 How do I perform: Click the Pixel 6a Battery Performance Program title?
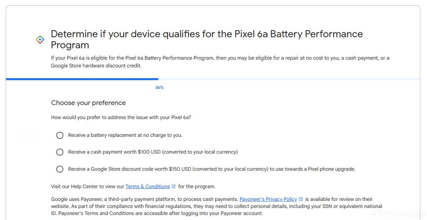(206, 39)
